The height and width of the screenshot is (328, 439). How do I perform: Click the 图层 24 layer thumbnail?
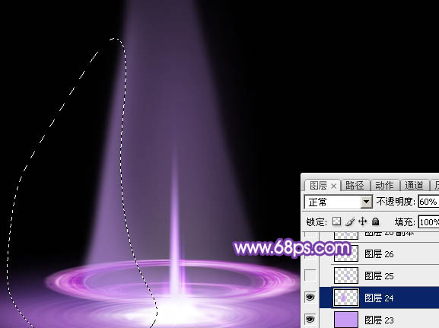tap(346, 298)
